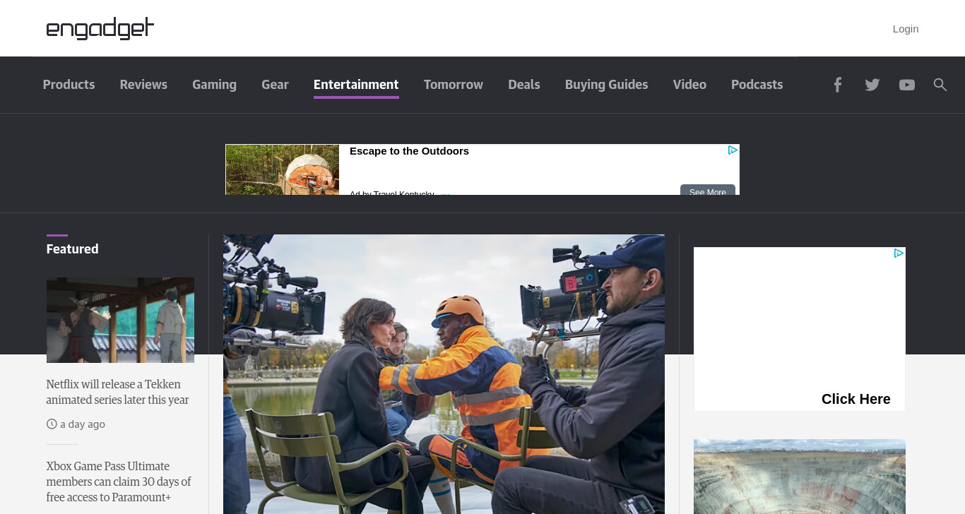Image resolution: width=965 pixels, height=514 pixels.
Task: Go to the Reviews section
Action: [x=143, y=85]
